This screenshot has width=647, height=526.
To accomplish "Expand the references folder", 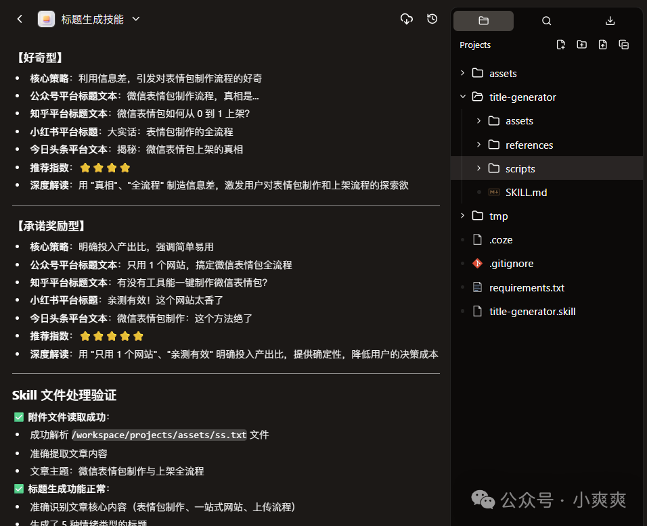I will (478, 144).
